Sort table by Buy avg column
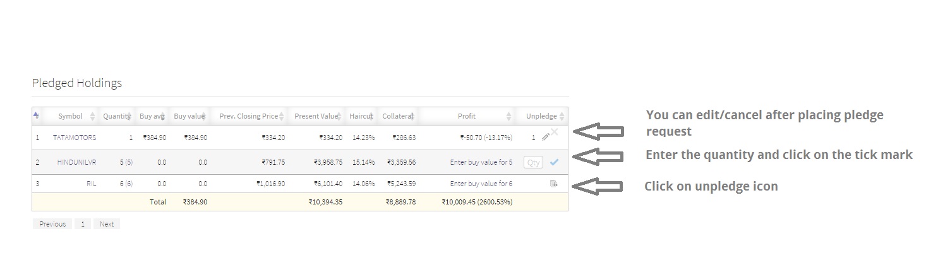This screenshot has height=265, width=950. coord(152,116)
